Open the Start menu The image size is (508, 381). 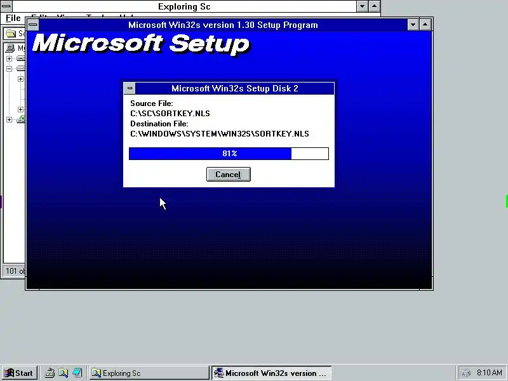point(20,373)
